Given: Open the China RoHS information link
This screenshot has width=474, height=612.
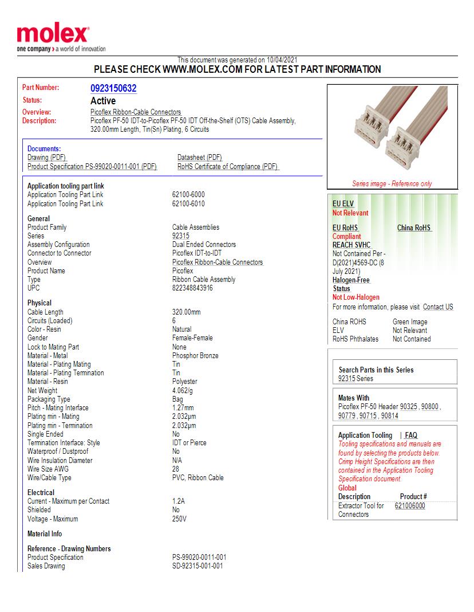Looking at the screenshot, I should tap(414, 227).
